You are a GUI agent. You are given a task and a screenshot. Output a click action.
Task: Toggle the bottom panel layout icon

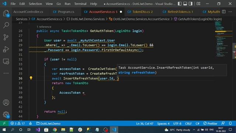tap(185, 4)
